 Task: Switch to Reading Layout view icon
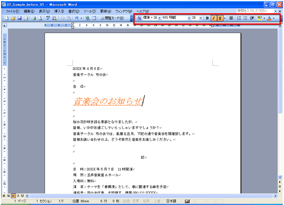[22, 196]
